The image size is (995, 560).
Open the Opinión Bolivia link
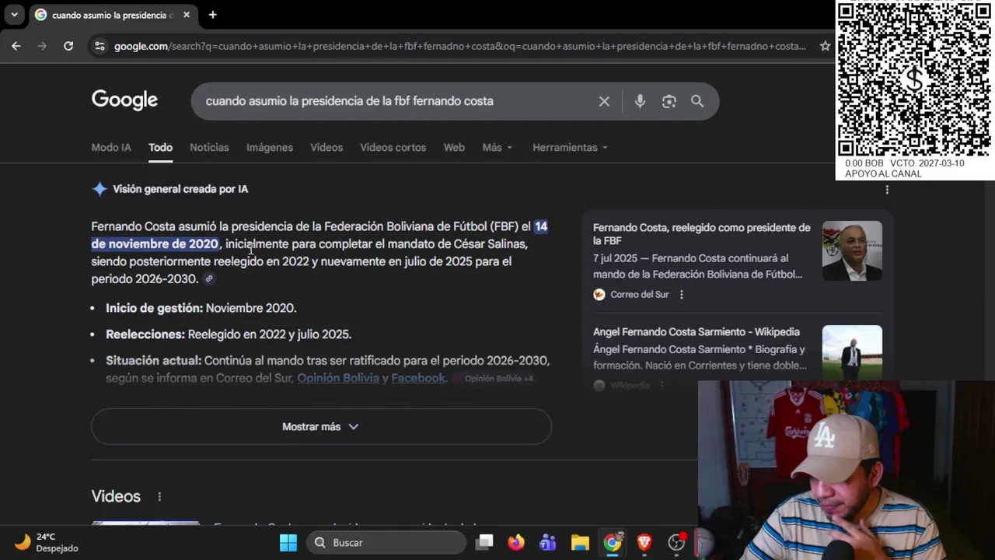[338, 378]
